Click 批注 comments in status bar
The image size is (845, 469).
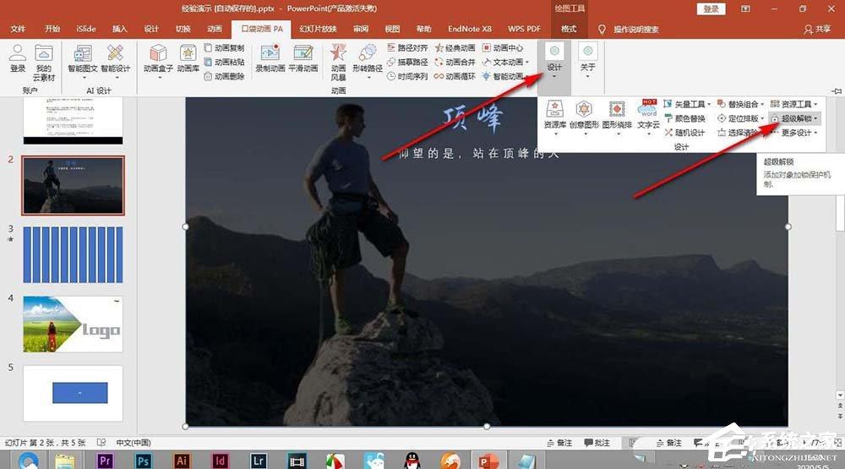click(597, 443)
